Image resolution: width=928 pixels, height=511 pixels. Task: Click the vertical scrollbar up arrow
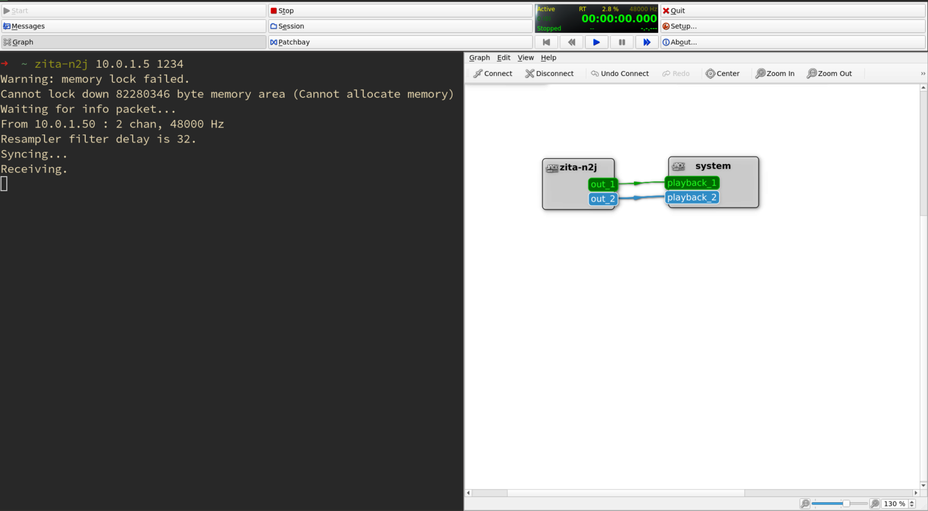click(x=923, y=87)
